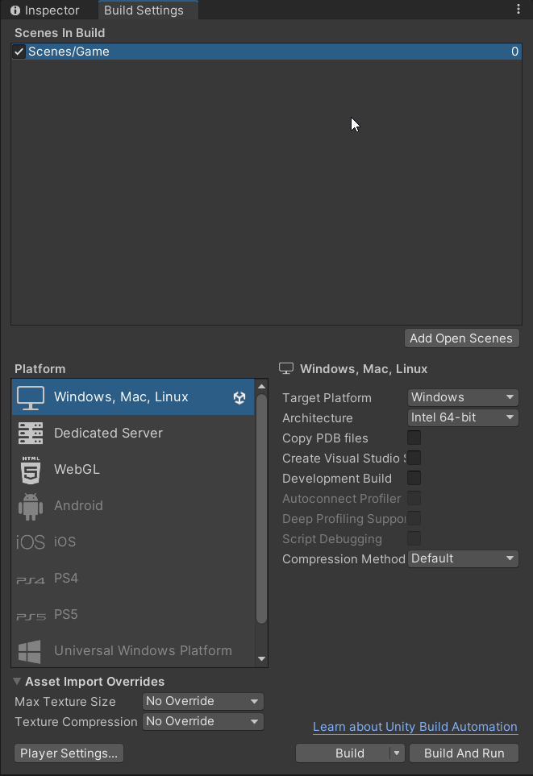Viewport: 533px width, 776px height.
Task: Select the WebGL platform
Action: click(133, 470)
